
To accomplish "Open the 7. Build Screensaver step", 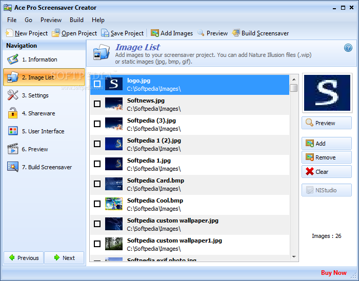I will (x=44, y=167).
